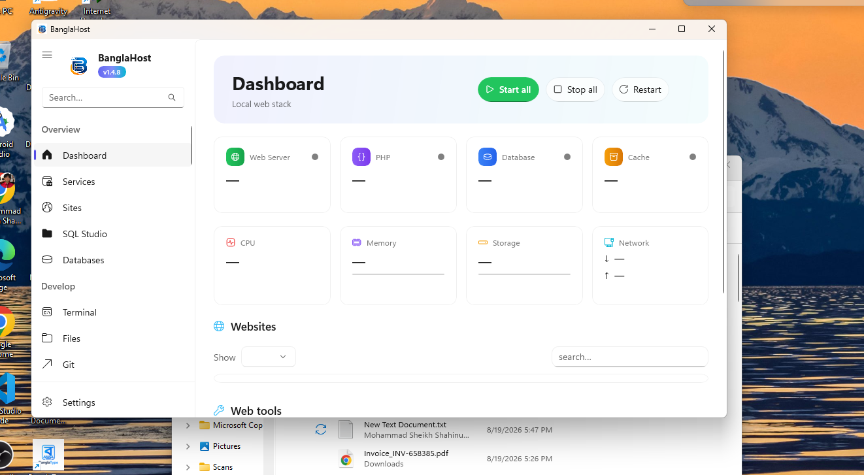Open Services in the sidebar
Image resolution: width=864 pixels, height=475 pixels.
[112, 182]
